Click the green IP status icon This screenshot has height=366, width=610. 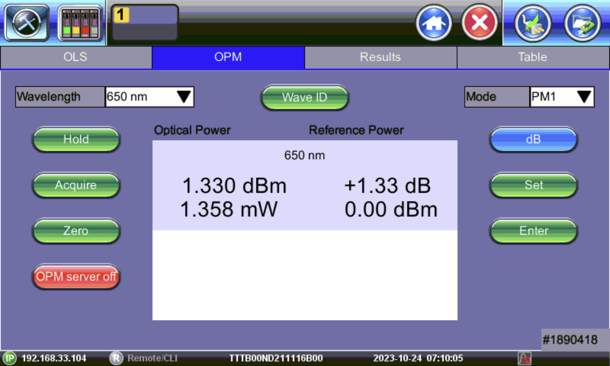[10, 358]
